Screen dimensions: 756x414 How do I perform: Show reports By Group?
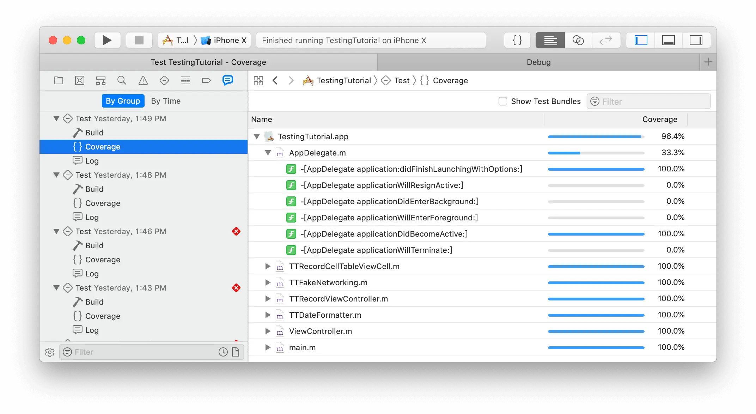click(x=123, y=101)
